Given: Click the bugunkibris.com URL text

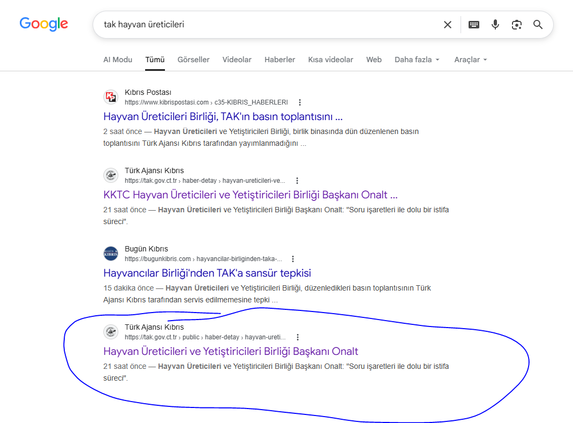Looking at the screenshot, I should pyautogui.click(x=203, y=259).
